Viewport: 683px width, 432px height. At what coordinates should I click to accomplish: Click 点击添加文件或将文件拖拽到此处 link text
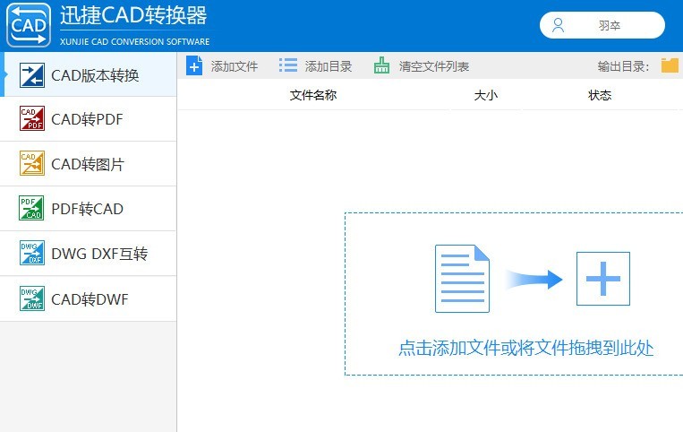click(526, 349)
